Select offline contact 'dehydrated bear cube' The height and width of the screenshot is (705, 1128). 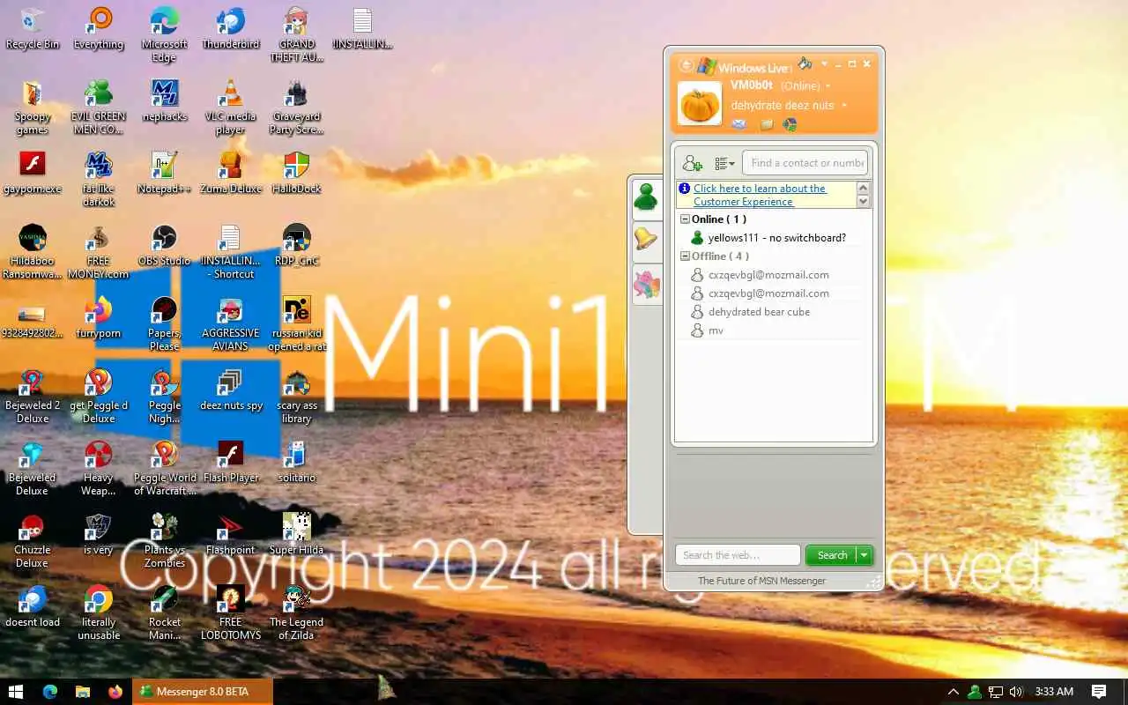(759, 312)
